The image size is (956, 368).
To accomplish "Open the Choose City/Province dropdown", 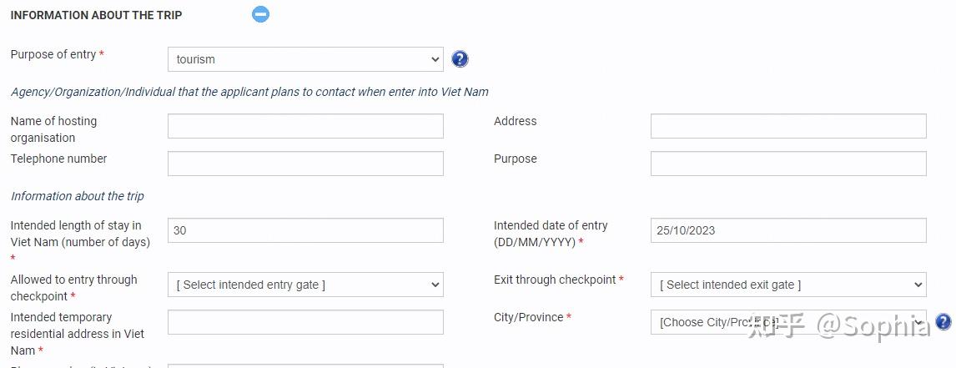I will 788,322.
